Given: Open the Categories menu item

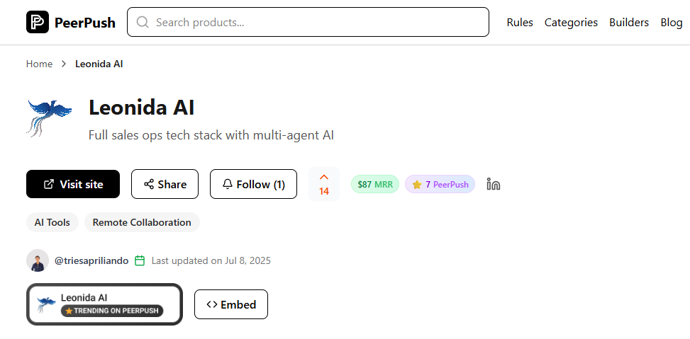Looking at the screenshot, I should [x=571, y=23].
